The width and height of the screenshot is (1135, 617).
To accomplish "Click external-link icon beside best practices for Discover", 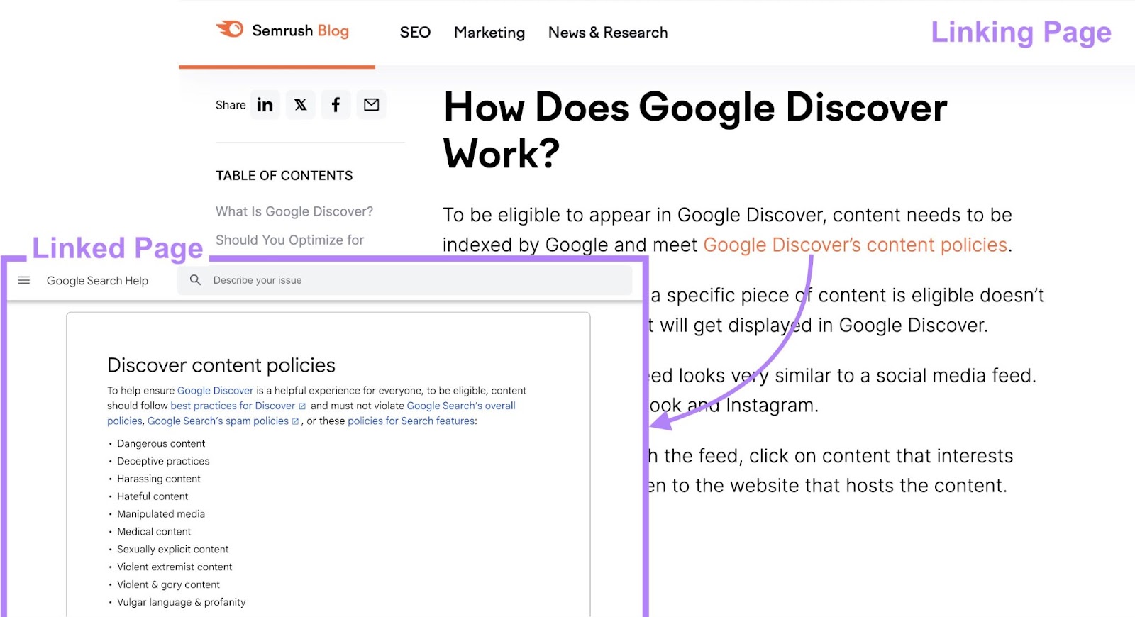I will point(302,406).
